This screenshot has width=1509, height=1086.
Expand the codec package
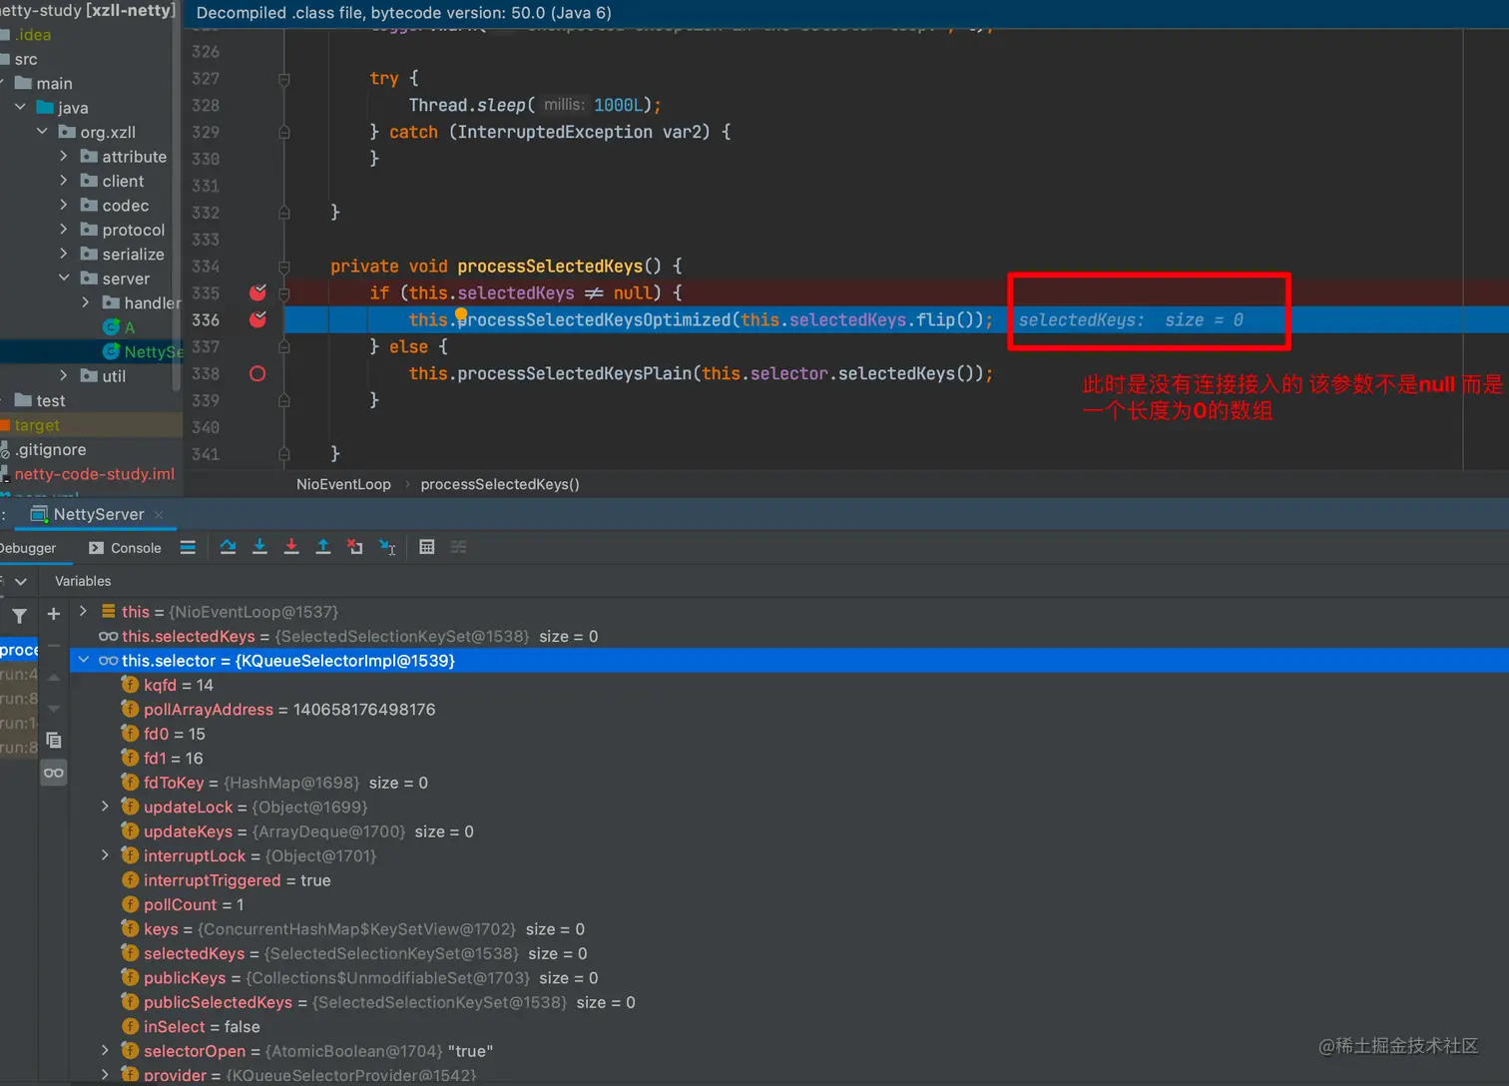click(x=64, y=205)
